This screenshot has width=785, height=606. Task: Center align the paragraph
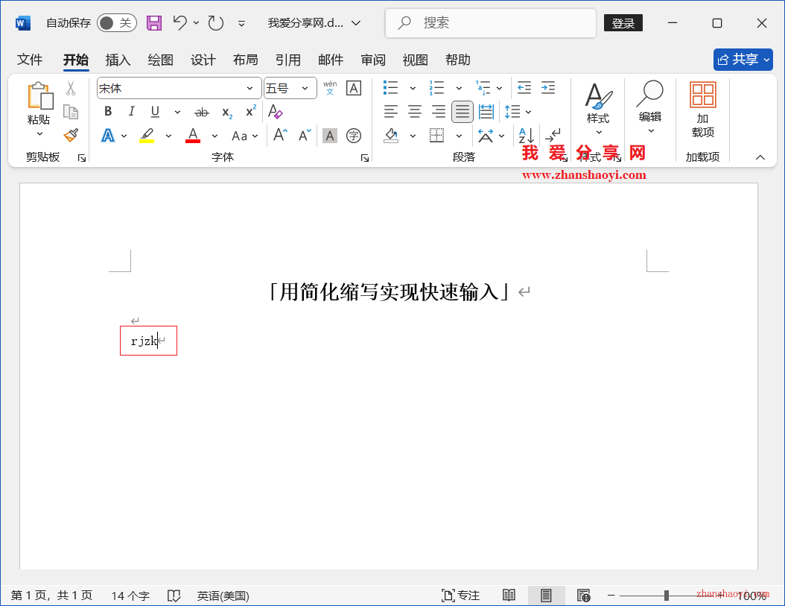coord(415,111)
